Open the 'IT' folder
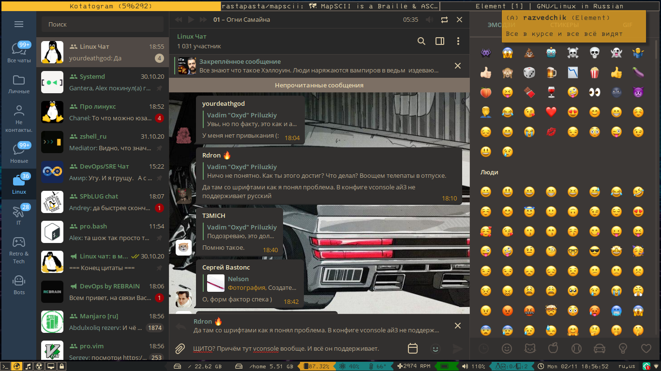The image size is (661, 371). 19,215
